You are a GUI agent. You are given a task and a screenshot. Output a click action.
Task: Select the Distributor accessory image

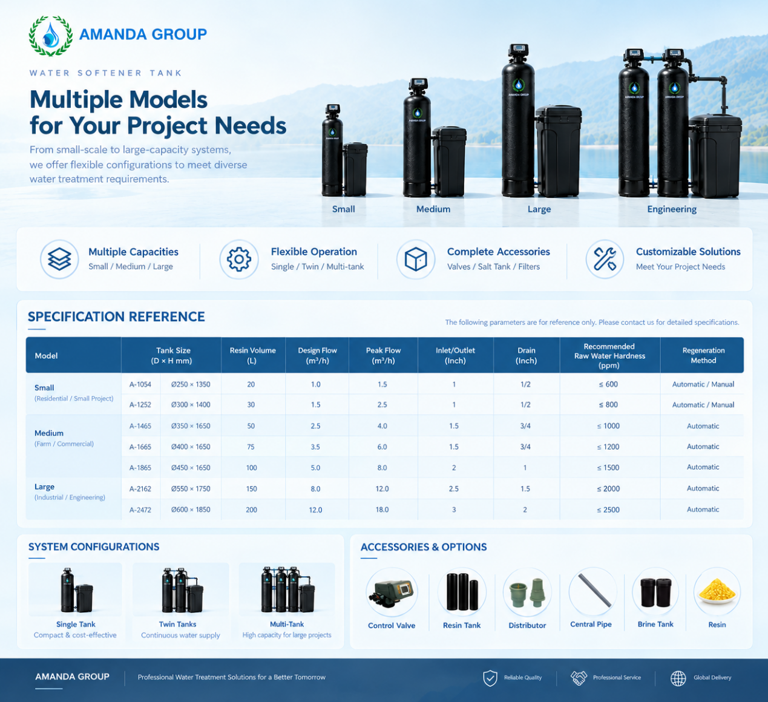pyautogui.click(x=527, y=592)
